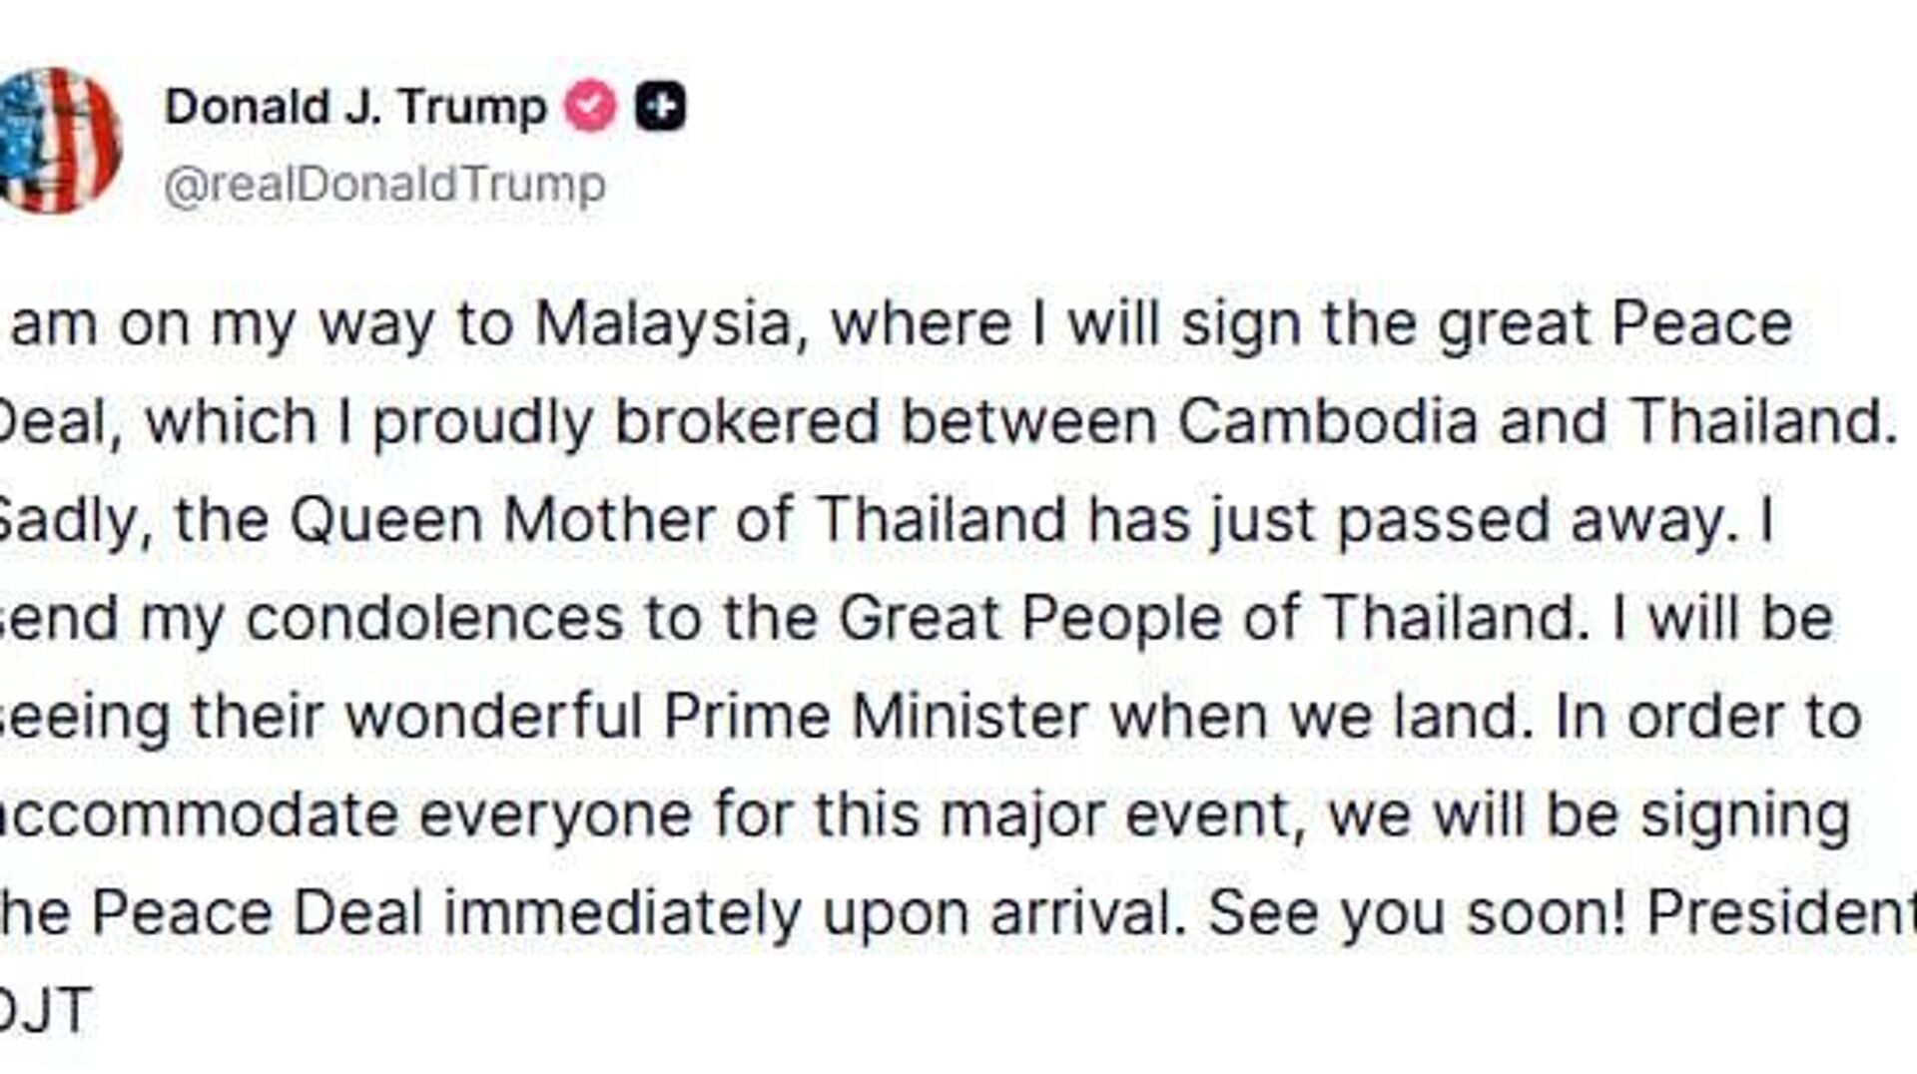Open the @realDonaldTrump handle link
Viewport: 1917px width, 1074px height.
click(x=384, y=185)
